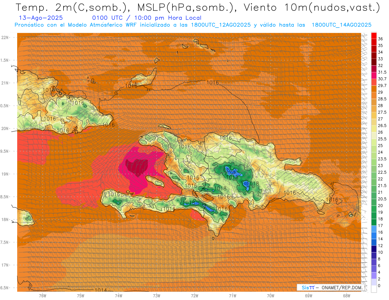389x300 pixels.
Task: Click the "17N" latitude axis label
Action: pyautogui.click(x=6, y=265)
